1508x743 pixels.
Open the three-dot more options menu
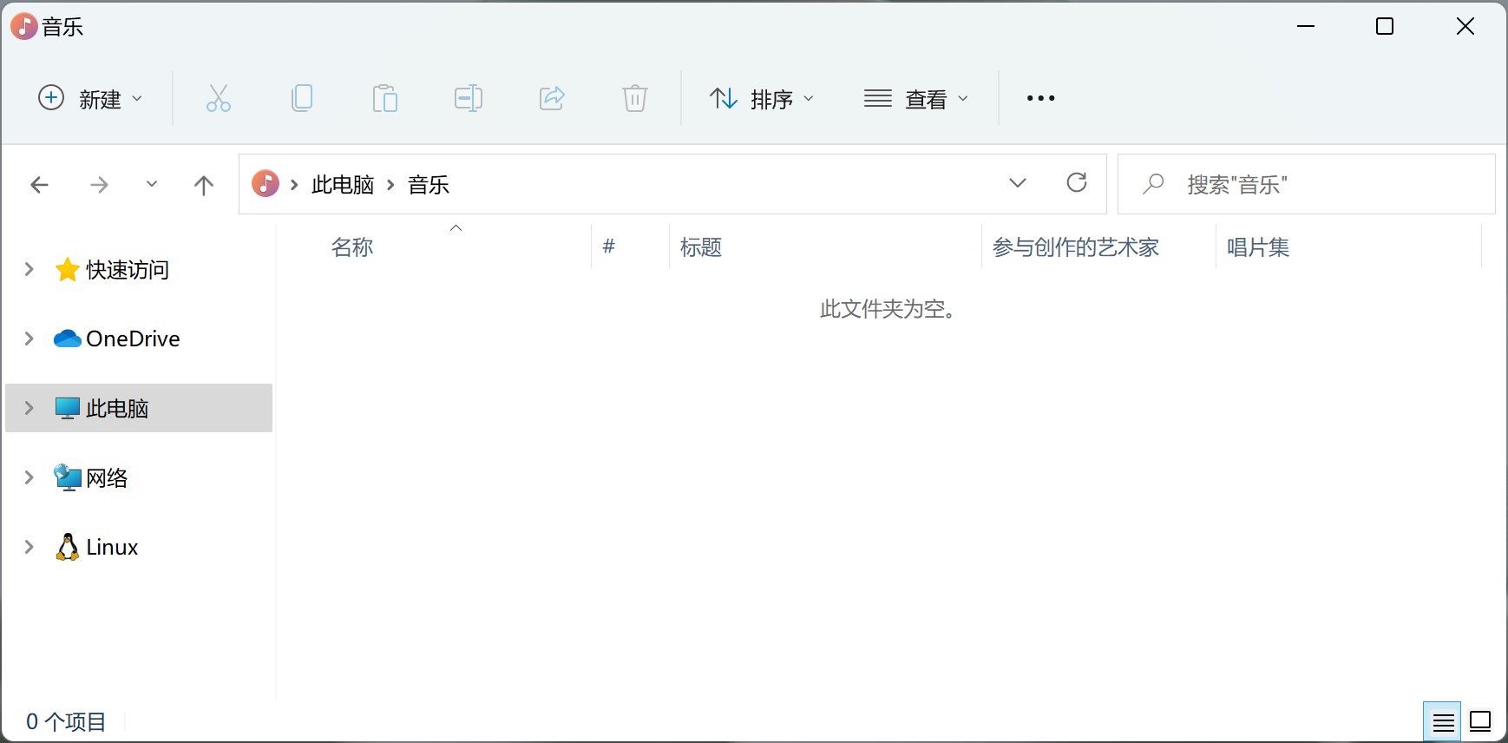tap(1040, 99)
